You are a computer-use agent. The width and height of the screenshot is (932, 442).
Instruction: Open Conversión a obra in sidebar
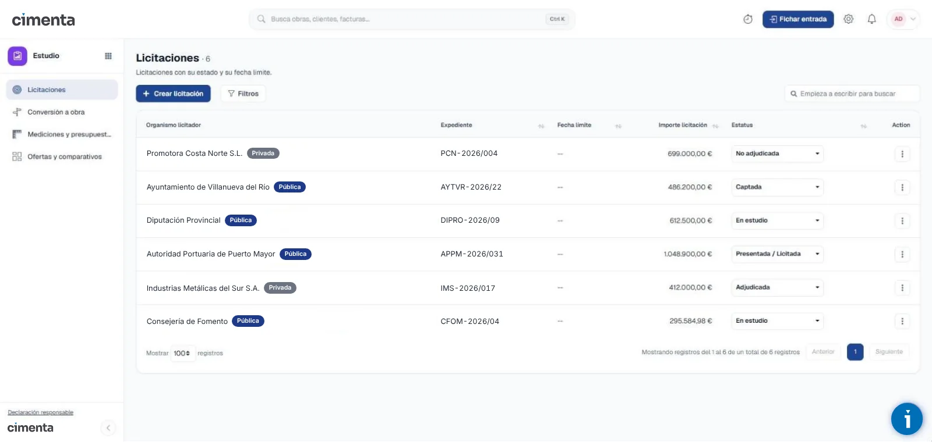(x=62, y=112)
